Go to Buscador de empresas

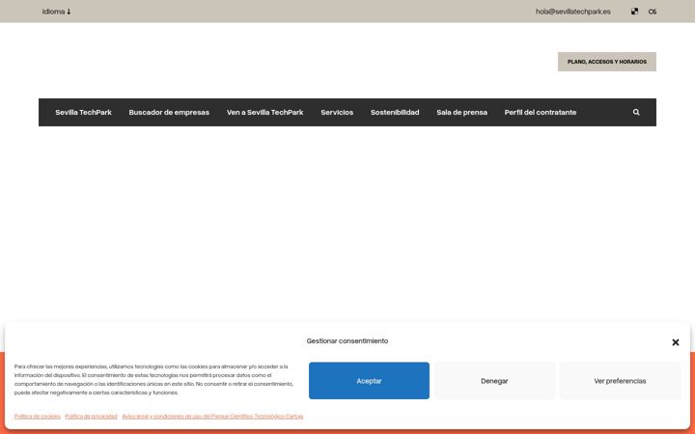click(x=169, y=113)
